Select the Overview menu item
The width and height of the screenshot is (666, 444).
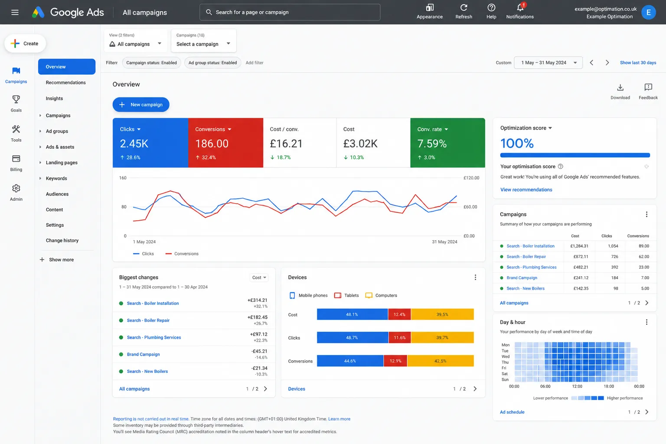tap(67, 67)
